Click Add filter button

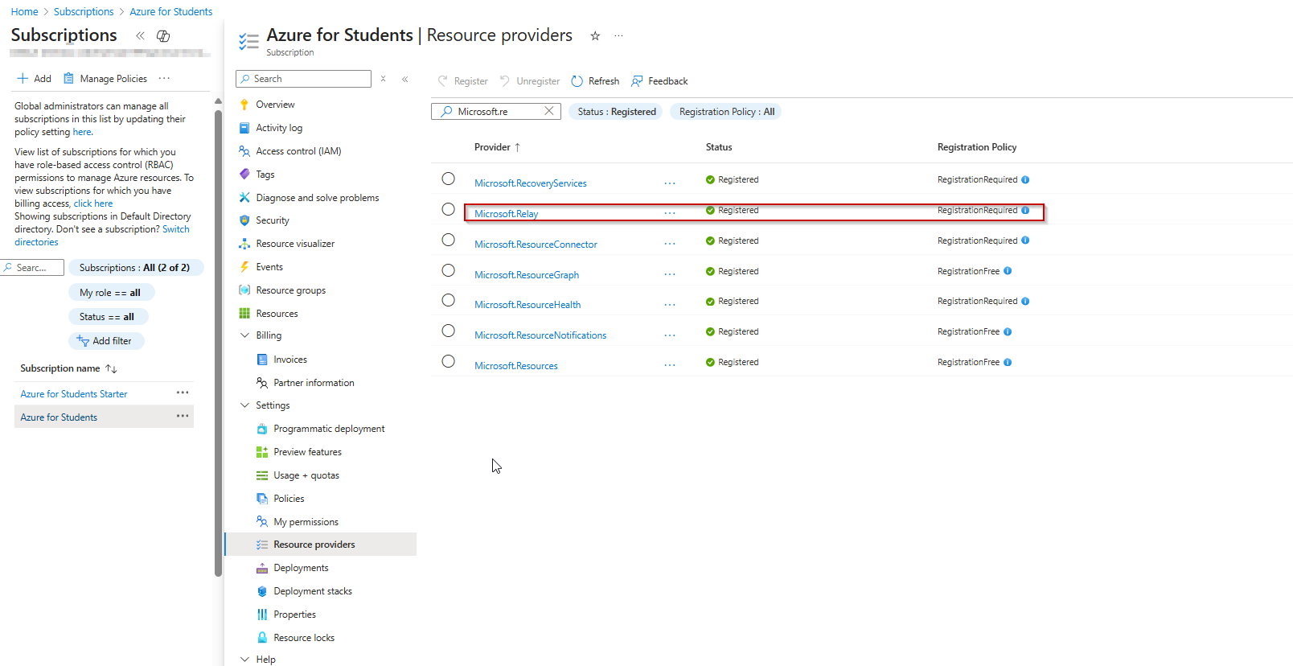pos(106,341)
